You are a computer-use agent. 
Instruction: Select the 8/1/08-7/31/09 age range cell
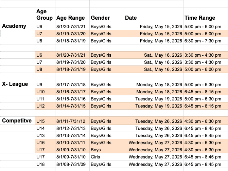[x=71, y=165]
